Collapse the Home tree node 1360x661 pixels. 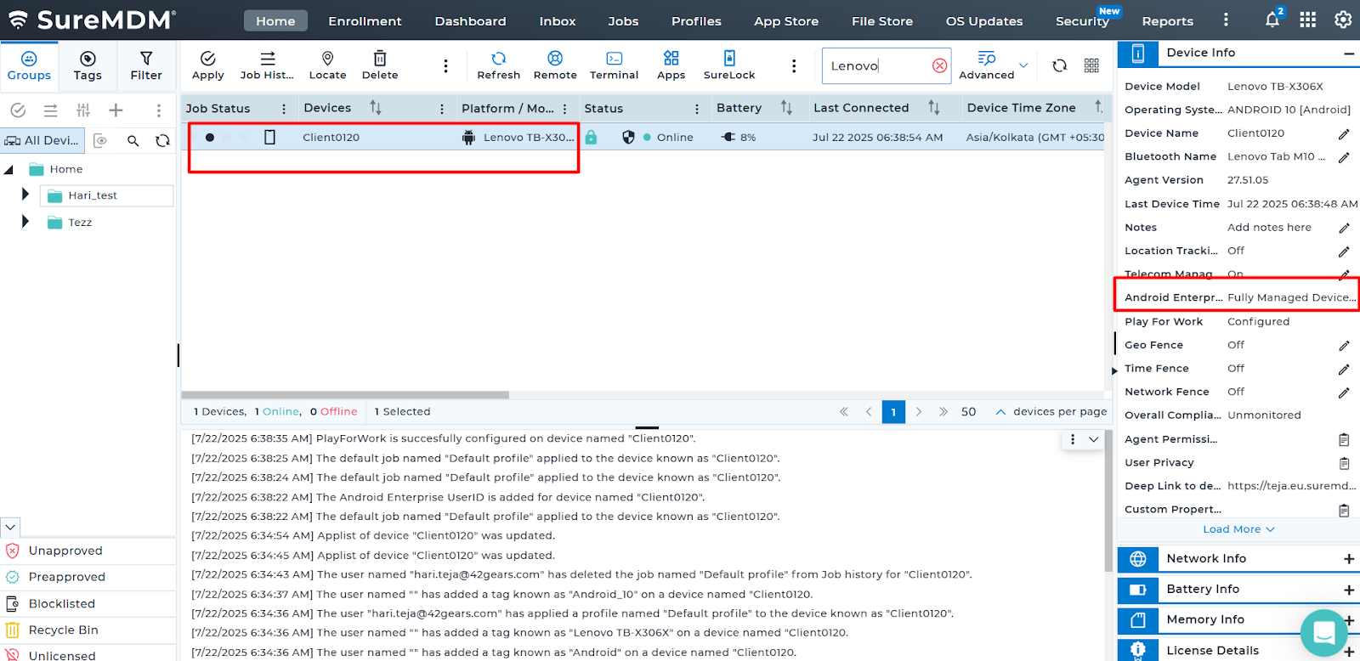[x=9, y=169]
